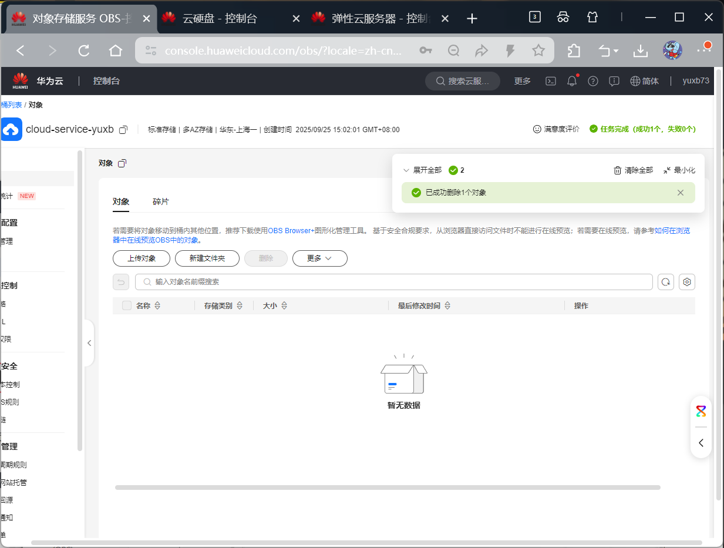Viewport: 724px width, 548px height.
Task: Click the feedback icon in console header
Action: coord(614,81)
